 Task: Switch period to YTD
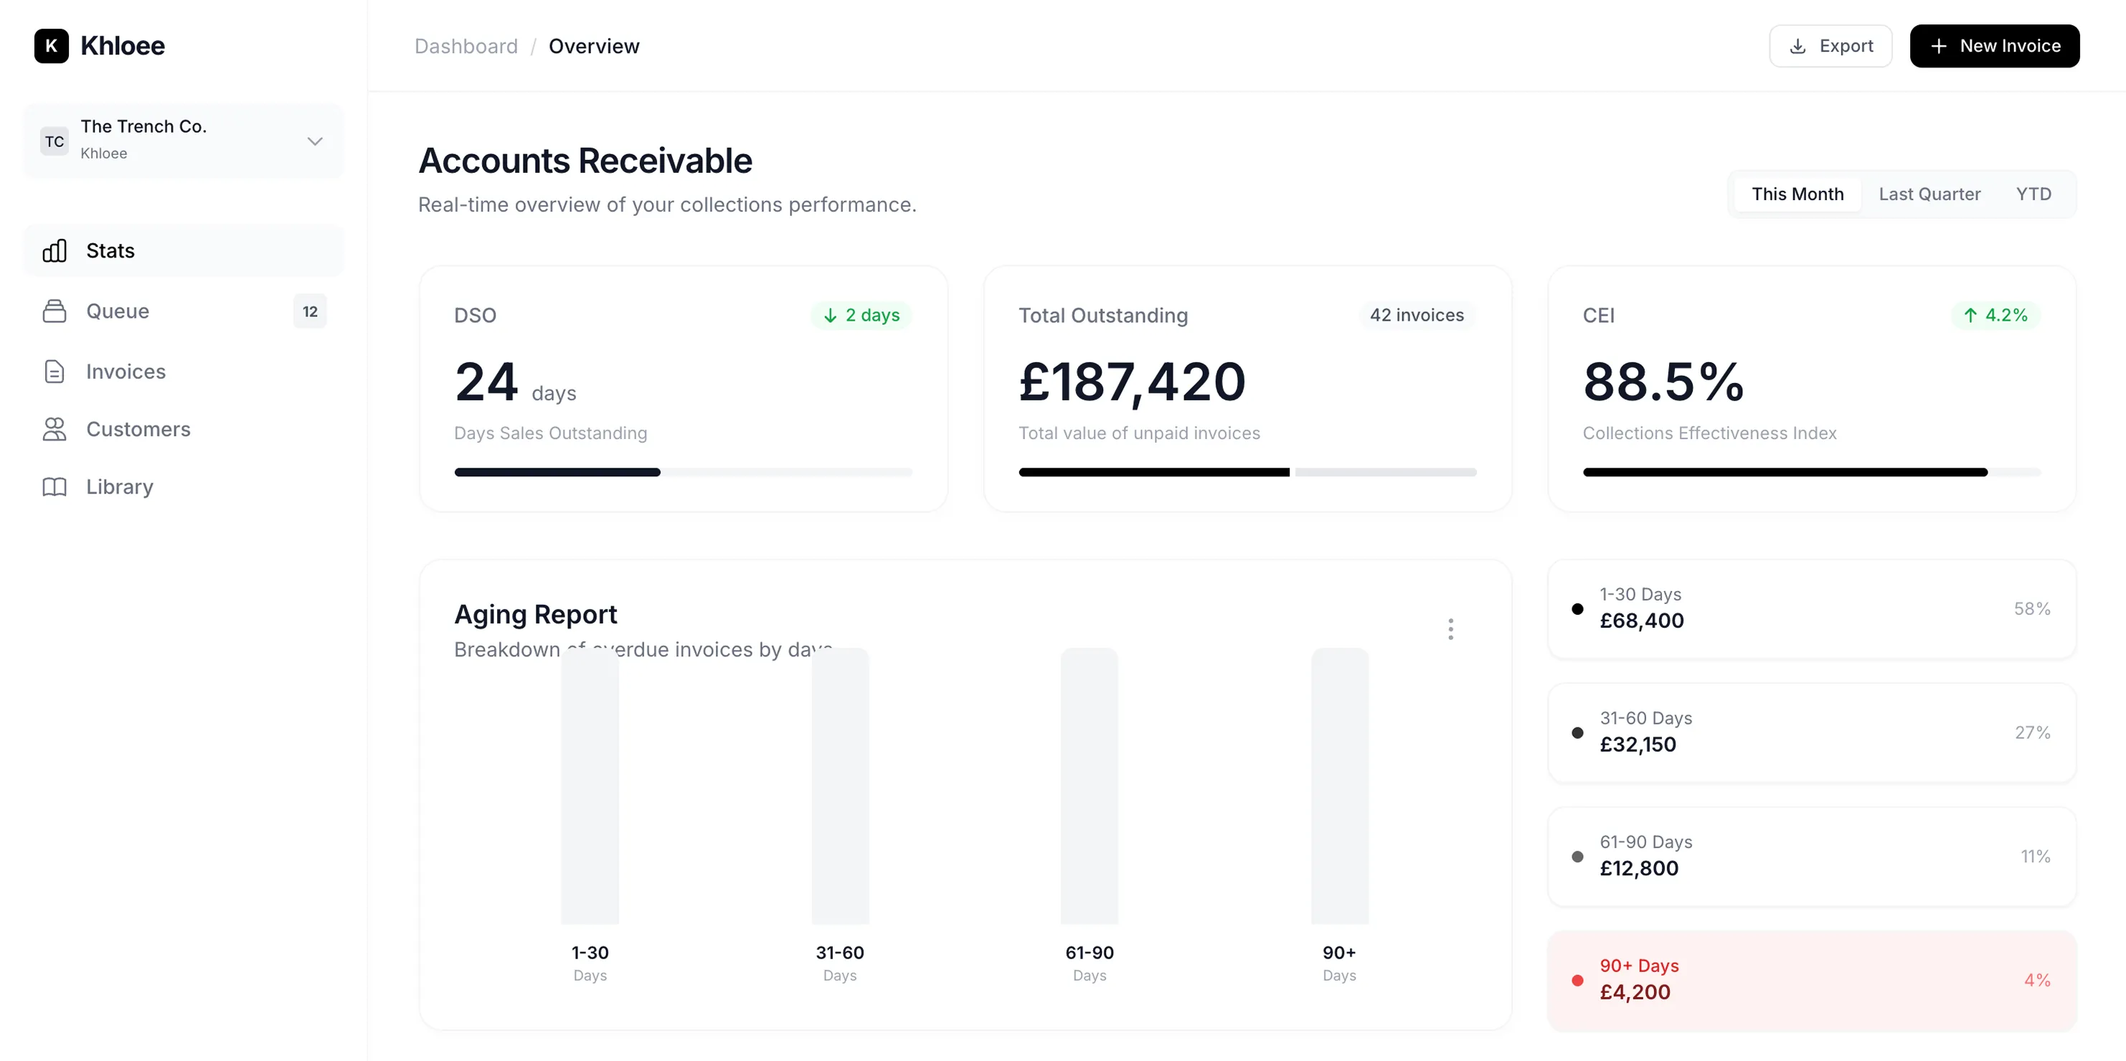[x=2033, y=194]
